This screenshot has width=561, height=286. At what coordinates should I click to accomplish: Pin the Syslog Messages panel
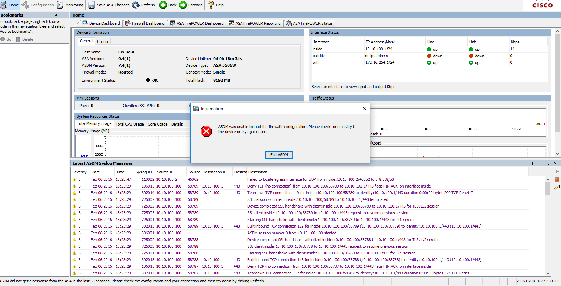[x=548, y=163]
